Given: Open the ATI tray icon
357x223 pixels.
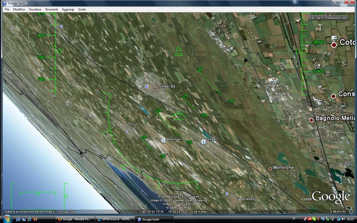Looking at the screenshot, I should [310, 219].
